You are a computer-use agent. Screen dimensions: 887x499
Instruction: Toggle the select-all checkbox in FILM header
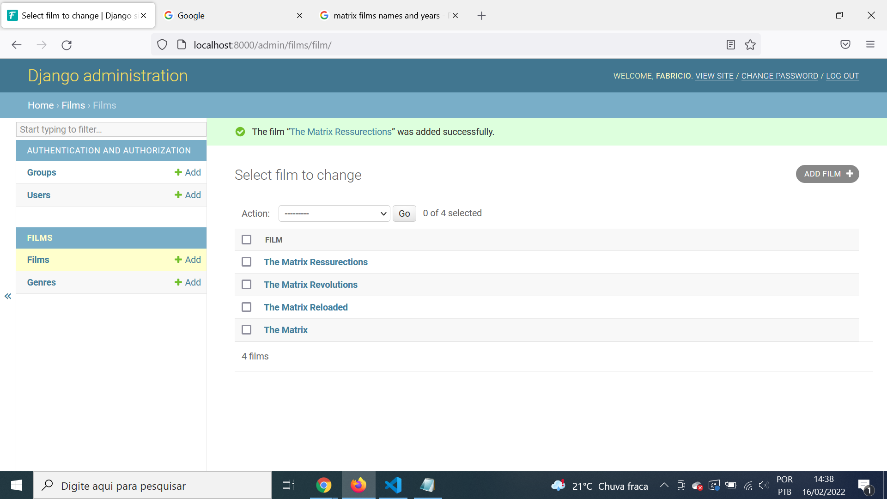click(246, 240)
